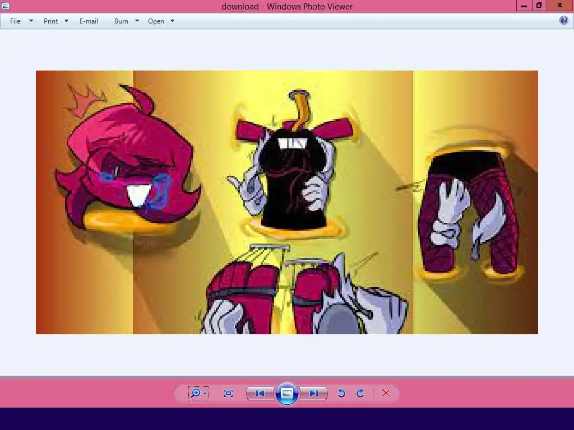Show image at actual size
Viewport: 574px width, 430px height.
click(229, 393)
